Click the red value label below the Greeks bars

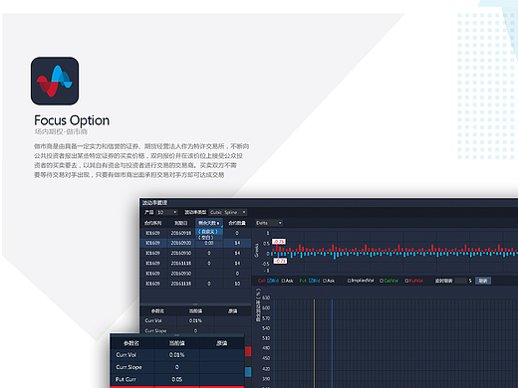coord(280,261)
